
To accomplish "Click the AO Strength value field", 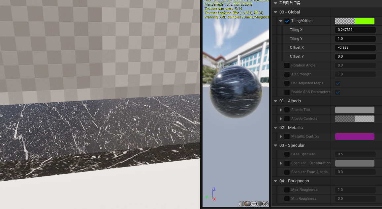I will 356,74.
